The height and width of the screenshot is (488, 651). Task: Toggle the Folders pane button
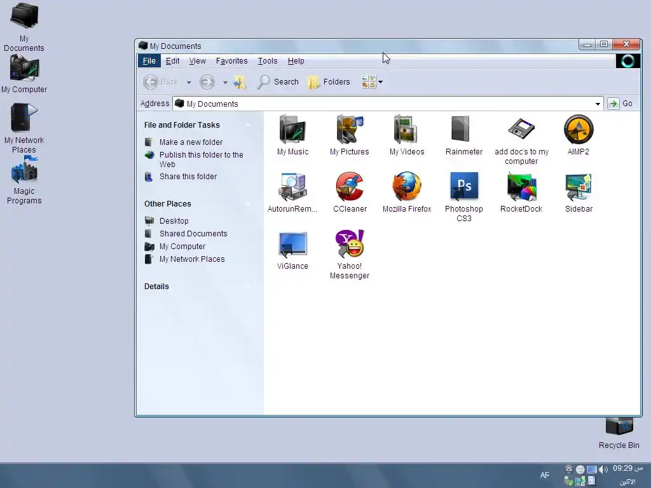click(x=329, y=82)
